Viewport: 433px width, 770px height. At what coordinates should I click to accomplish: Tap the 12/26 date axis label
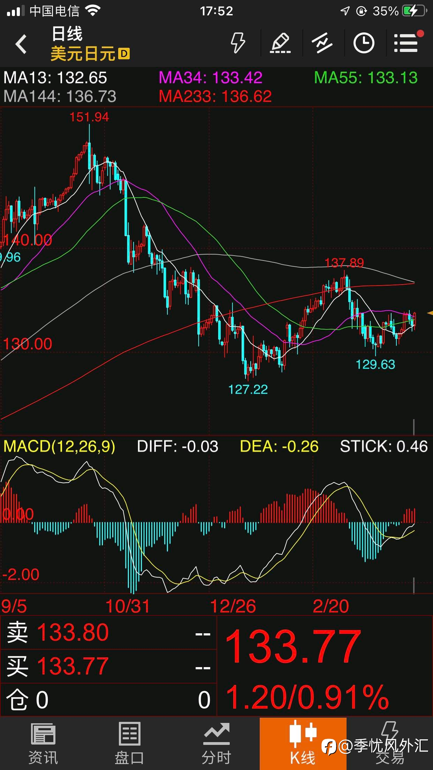click(233, 606)
